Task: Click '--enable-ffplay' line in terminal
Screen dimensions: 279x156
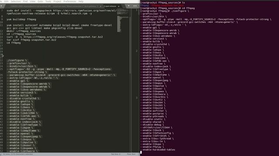Action: point(152,147)
